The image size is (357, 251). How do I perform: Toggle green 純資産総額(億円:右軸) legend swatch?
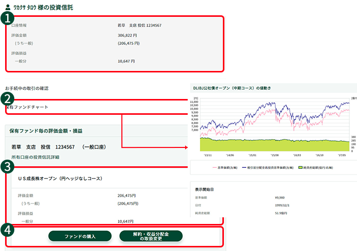(300, 168)
